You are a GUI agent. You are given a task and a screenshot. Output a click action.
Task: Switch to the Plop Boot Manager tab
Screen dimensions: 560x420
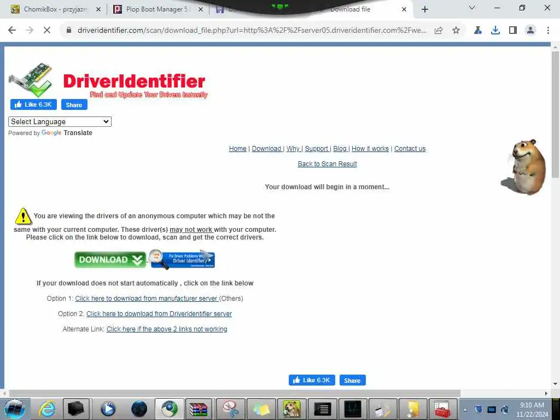point(157,9)
